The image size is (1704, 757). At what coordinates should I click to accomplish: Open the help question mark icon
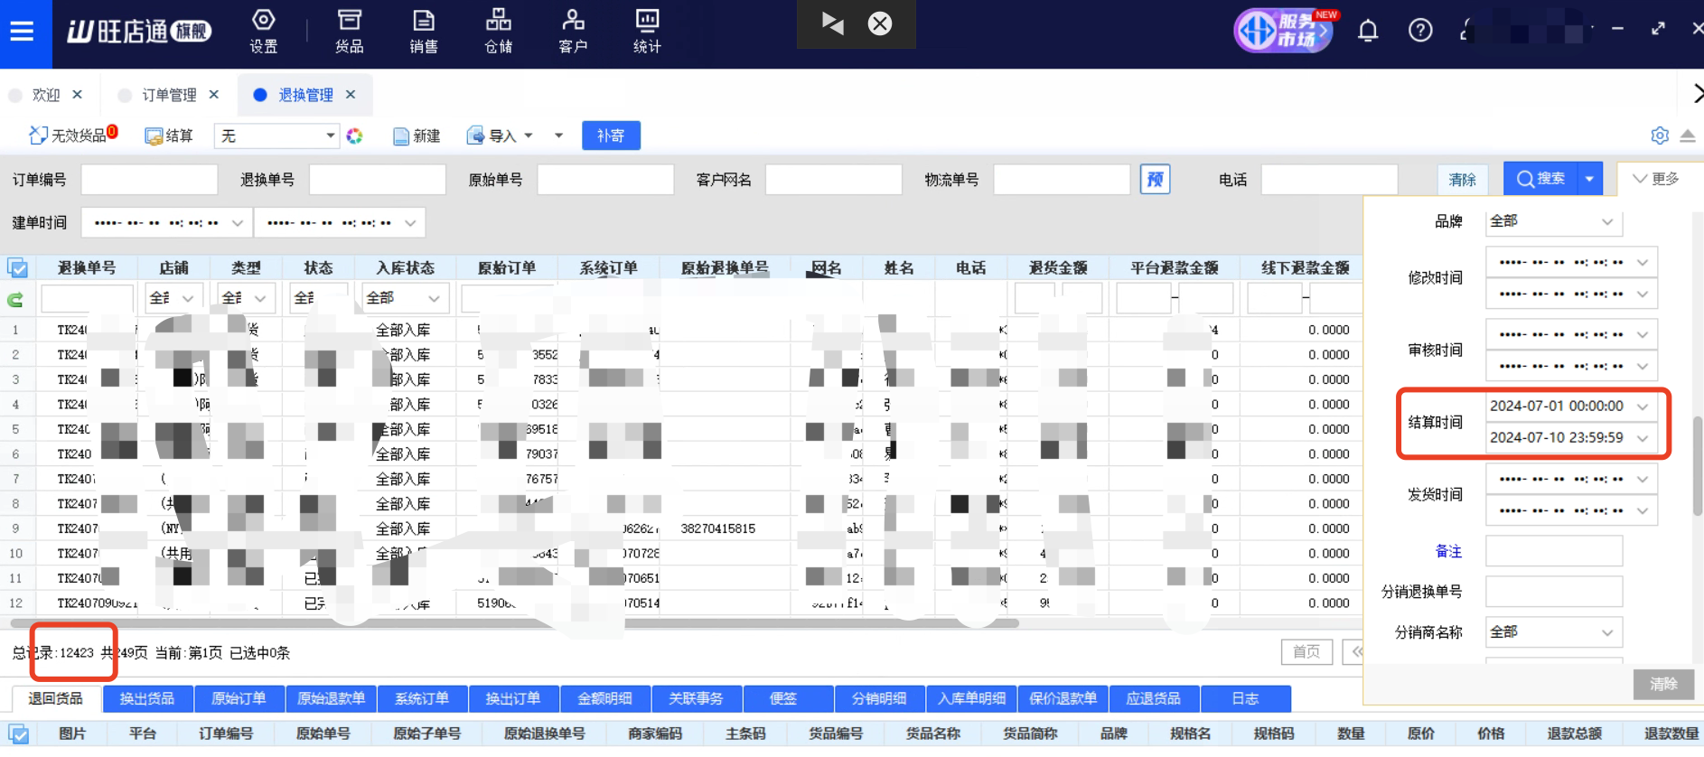[1420, 32]
